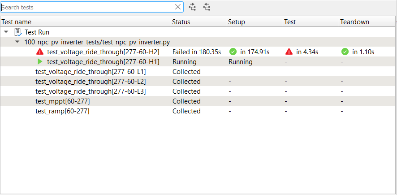Select test_voltage_ride_through[277-60-L1] row
Screen dimensions: 397x195
tap(91, 72)
